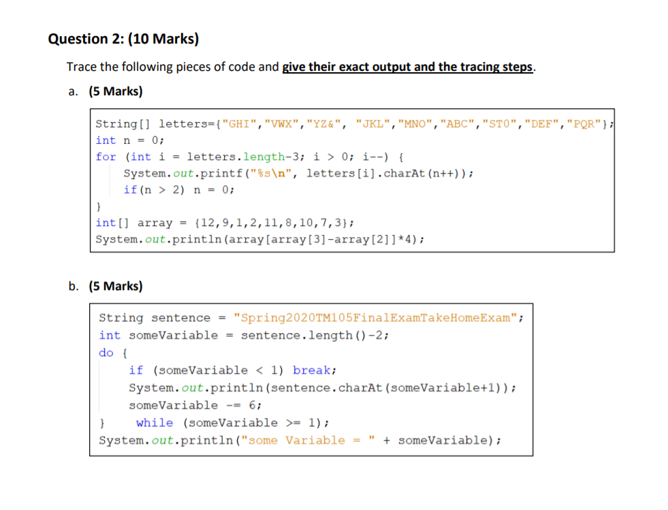Click the "int[] array" declaration line
The height and width of the screenshot is (510, 668).
(x=225, y=223)
